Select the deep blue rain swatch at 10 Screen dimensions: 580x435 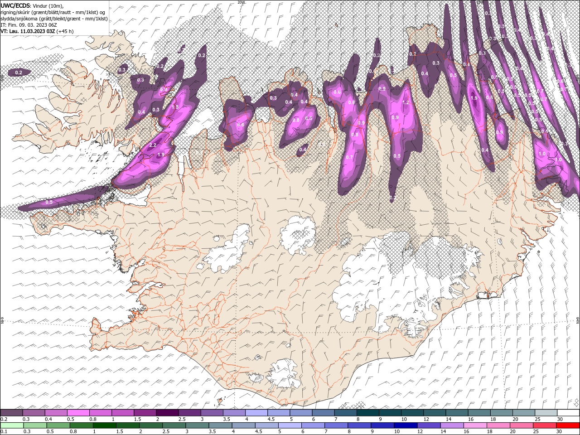(406, 425)
